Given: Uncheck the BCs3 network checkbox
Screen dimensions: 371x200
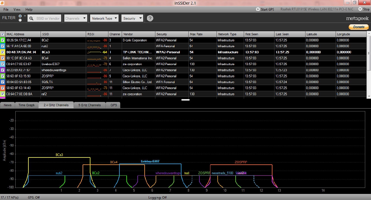Looking at the screenshot, I should [x=3, y=52].
